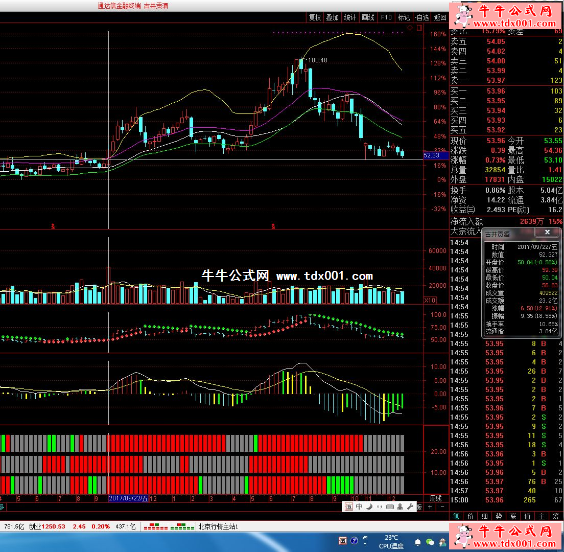Open the soft keyboard from the IME bar
The width and height of the screenshot is (564, 552).
point(390,507)
